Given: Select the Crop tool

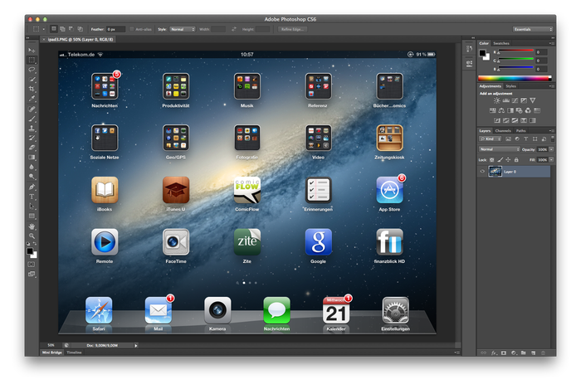Looking at the screenshot, I should tap(32, 88).
